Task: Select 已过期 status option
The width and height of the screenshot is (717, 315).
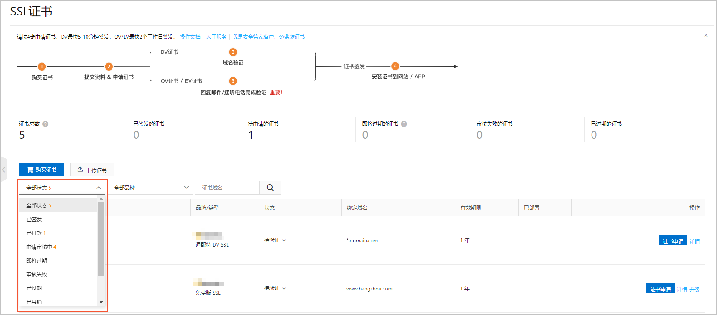Action: click(x=59, y=288)
